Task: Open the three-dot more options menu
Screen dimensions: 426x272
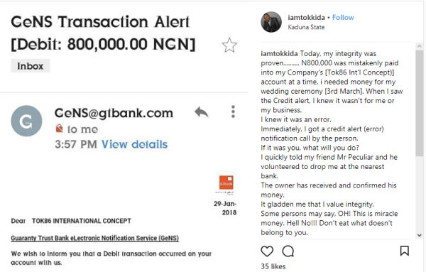Action: [233, 111]
